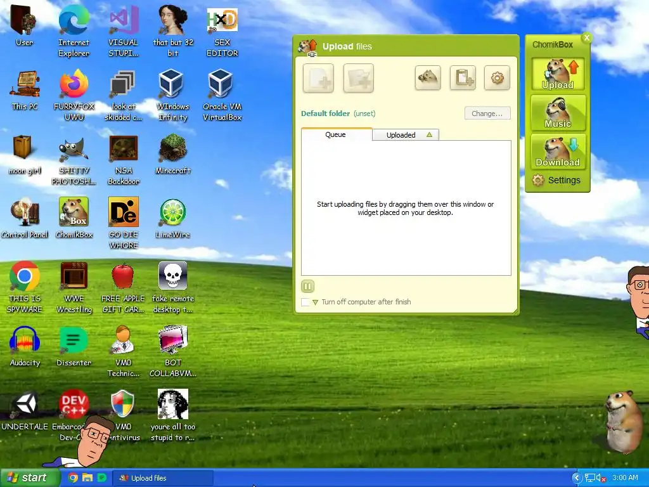Switch to the Queue tab

click(x=336, y=134)
